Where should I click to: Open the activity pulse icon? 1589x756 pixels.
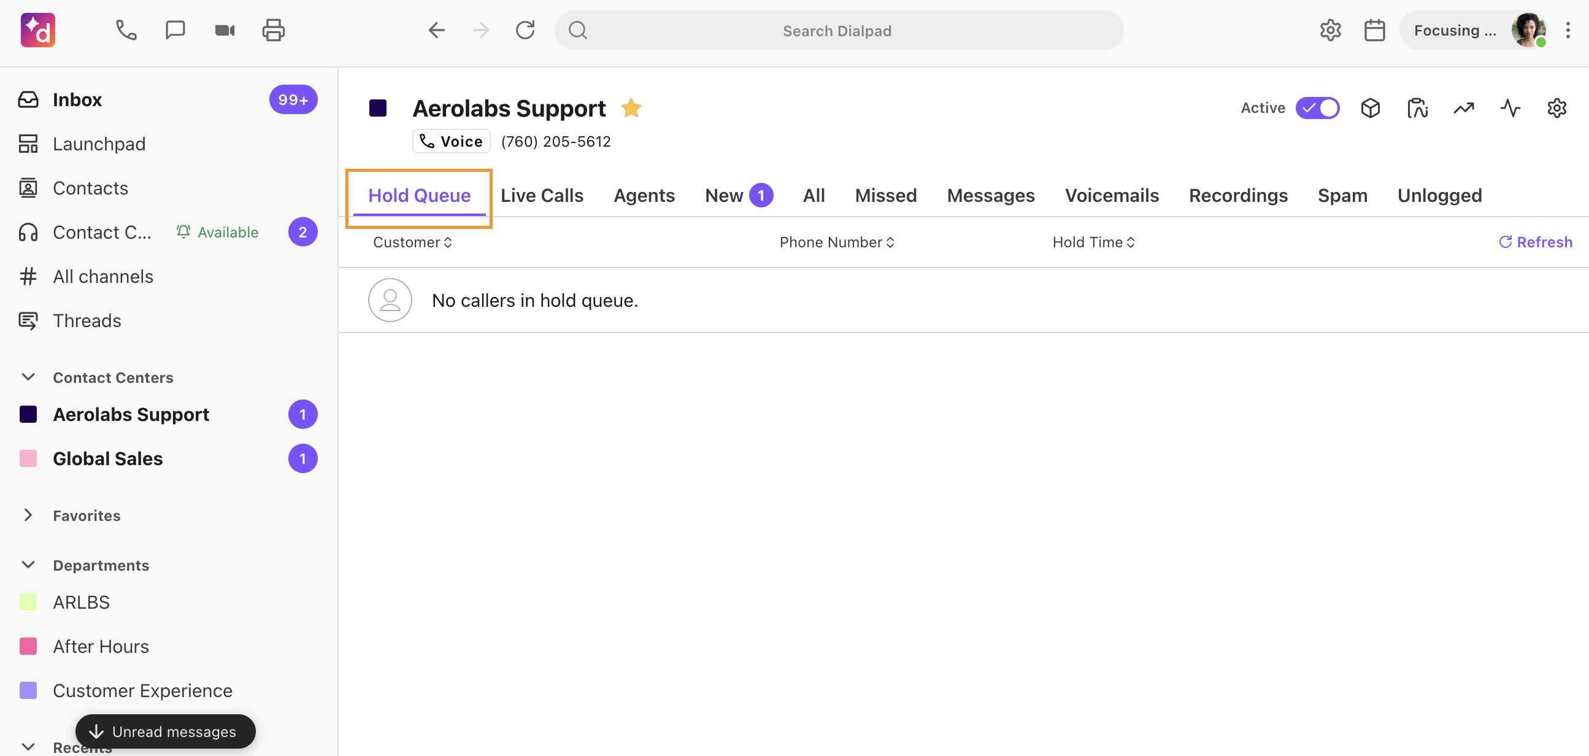[1510, 108]
